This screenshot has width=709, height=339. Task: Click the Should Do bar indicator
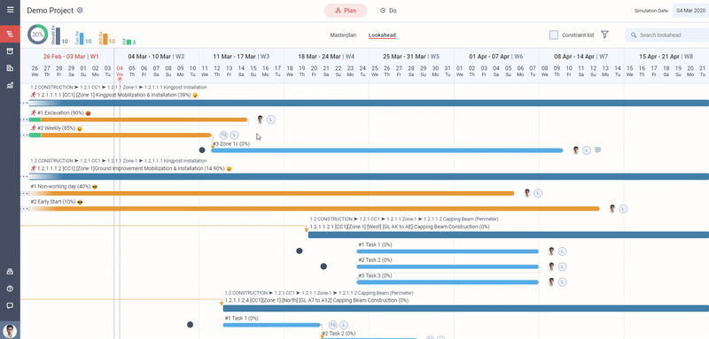pos(58,36)
